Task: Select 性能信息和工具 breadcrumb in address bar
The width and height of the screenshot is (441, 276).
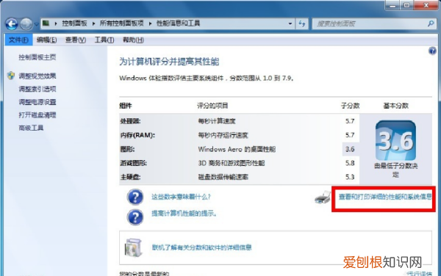Action: tap(178, 23)
